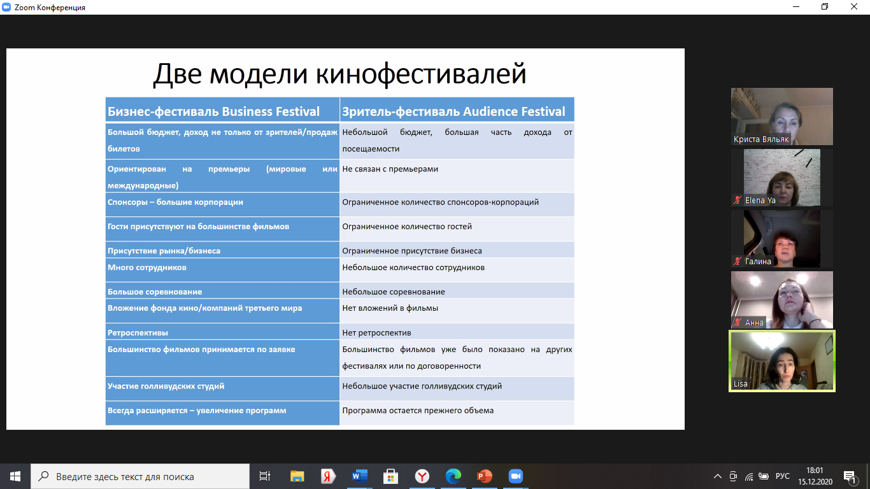This screenshot has height=489, width=870.
Task: Show hidden system tray icons
Action: (x=718, y=476)
